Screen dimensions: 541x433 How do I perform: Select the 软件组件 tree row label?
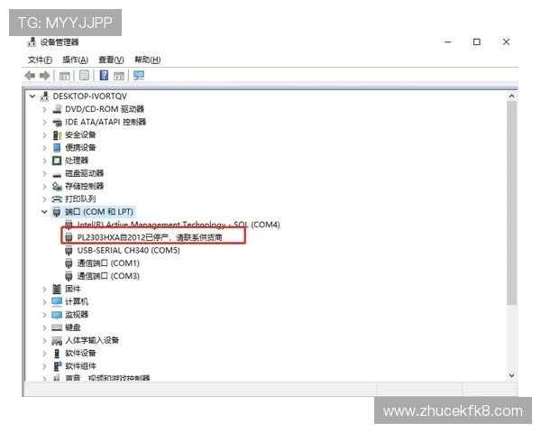tap(81, 366)
